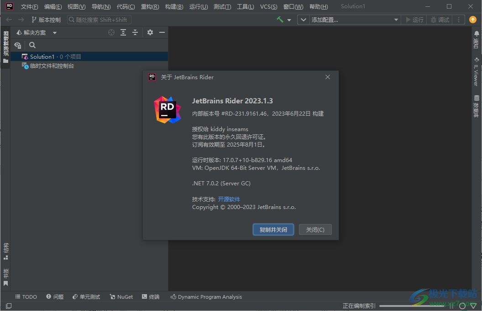Click the 正在编制索引 indexing progress bar
The height and width of the screenshot is (311, 482).
(x=411, y=306)
